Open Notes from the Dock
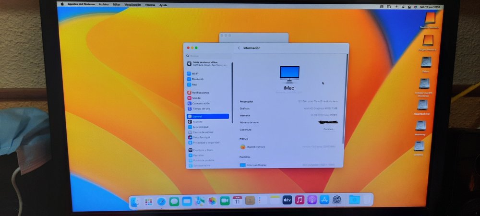This screenshot has height=216, width=480. (x=275, y=200)
